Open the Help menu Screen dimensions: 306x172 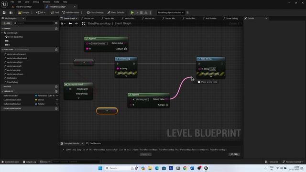point(65,2)
